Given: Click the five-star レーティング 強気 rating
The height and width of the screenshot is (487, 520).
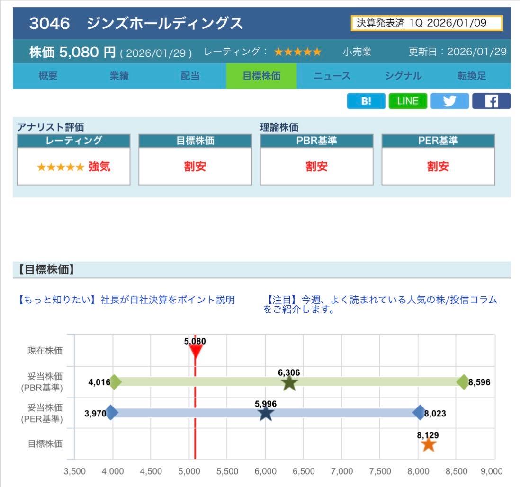Looking at the screenshot, I should [73, 167].
